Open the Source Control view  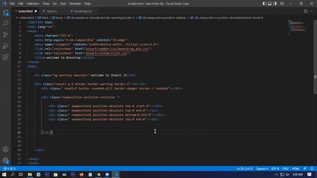pyautogui.click(x=5, y=35)
